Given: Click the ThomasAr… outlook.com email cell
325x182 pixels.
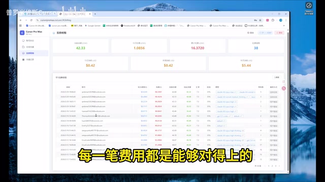Looking at the screenshot, I should click(x=96, y=116).
